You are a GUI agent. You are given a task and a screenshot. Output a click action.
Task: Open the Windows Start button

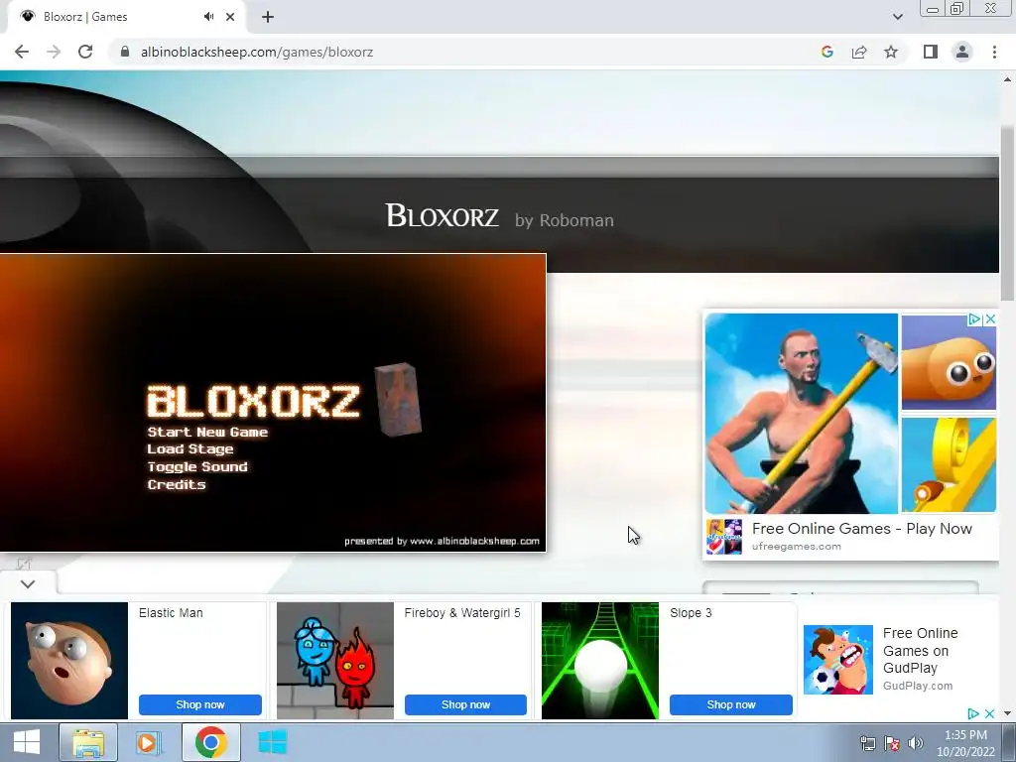click(x=27, y=742)
